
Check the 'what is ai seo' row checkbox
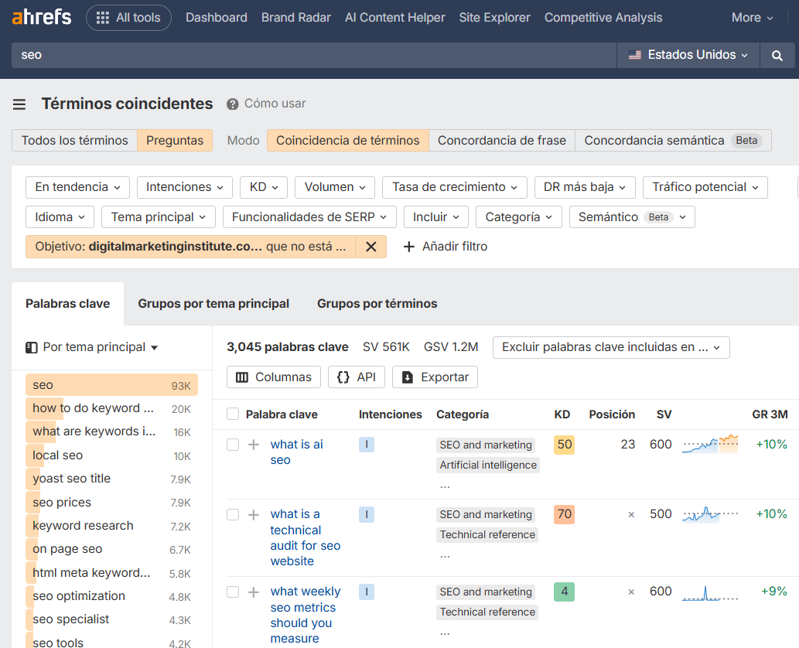tap(233, 445)
